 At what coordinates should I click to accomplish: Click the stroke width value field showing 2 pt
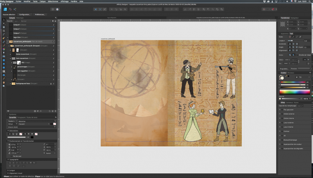point(307,41)
